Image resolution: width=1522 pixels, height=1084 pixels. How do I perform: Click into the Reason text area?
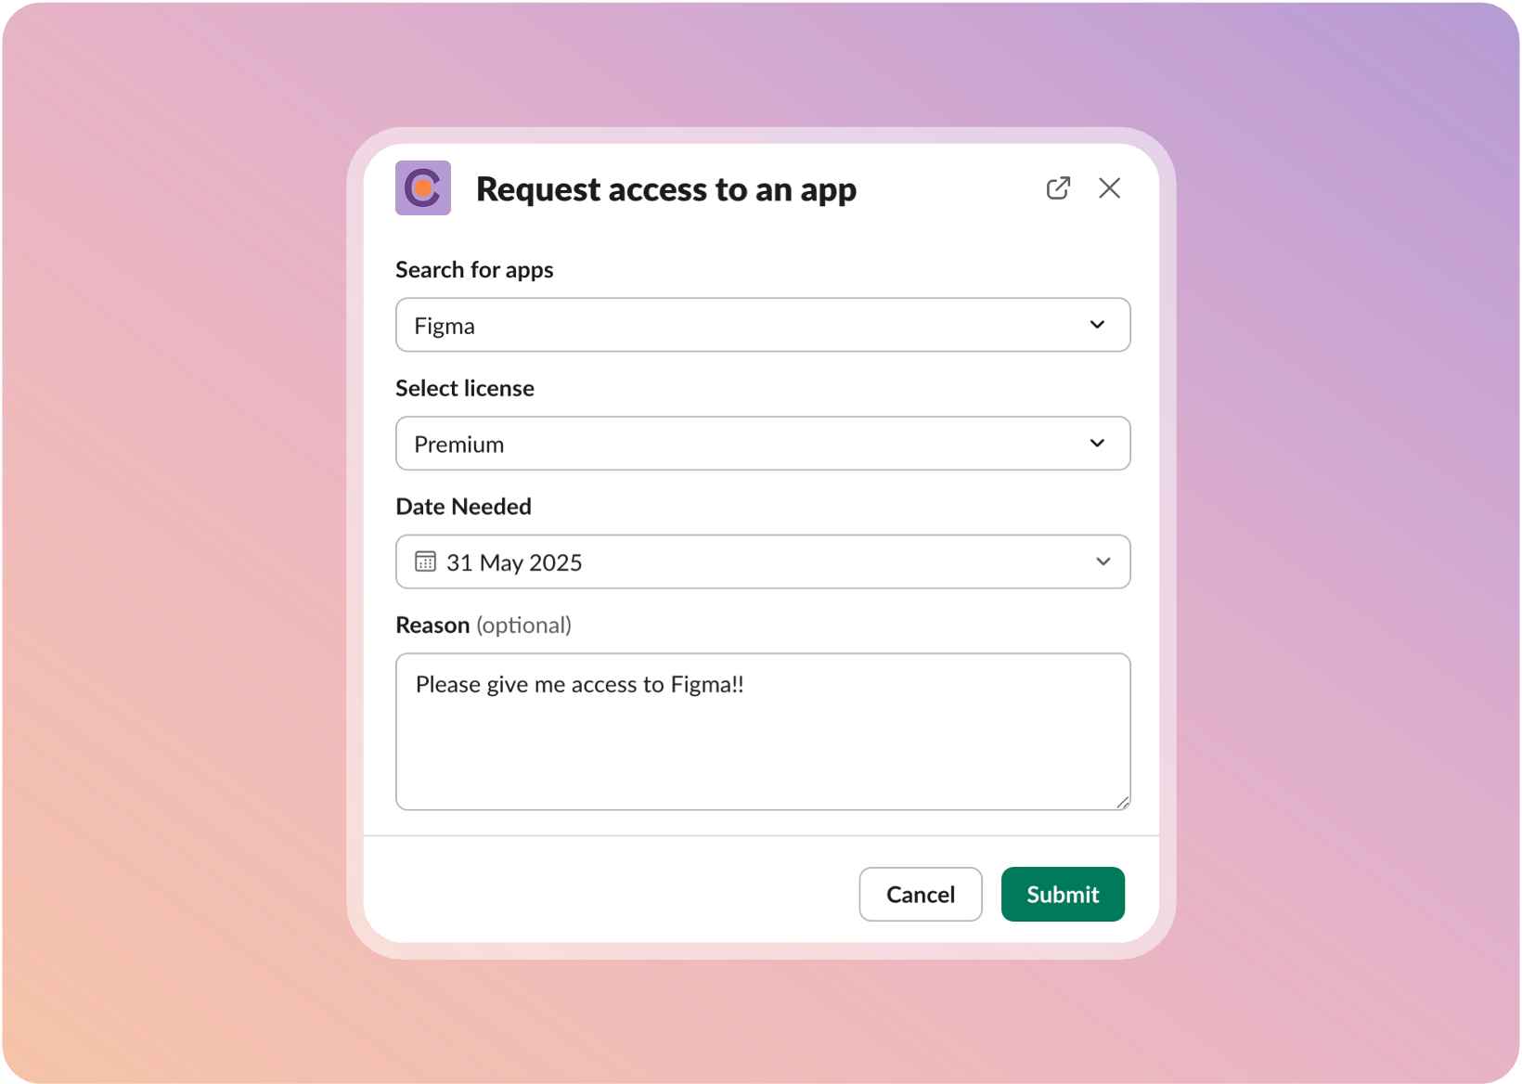point(763,732)
